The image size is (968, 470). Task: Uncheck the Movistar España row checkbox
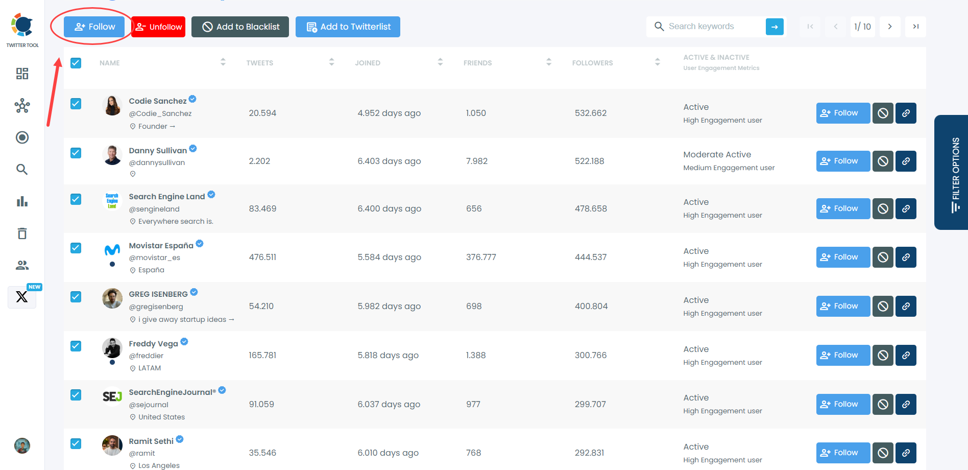(x=76, y=248)
